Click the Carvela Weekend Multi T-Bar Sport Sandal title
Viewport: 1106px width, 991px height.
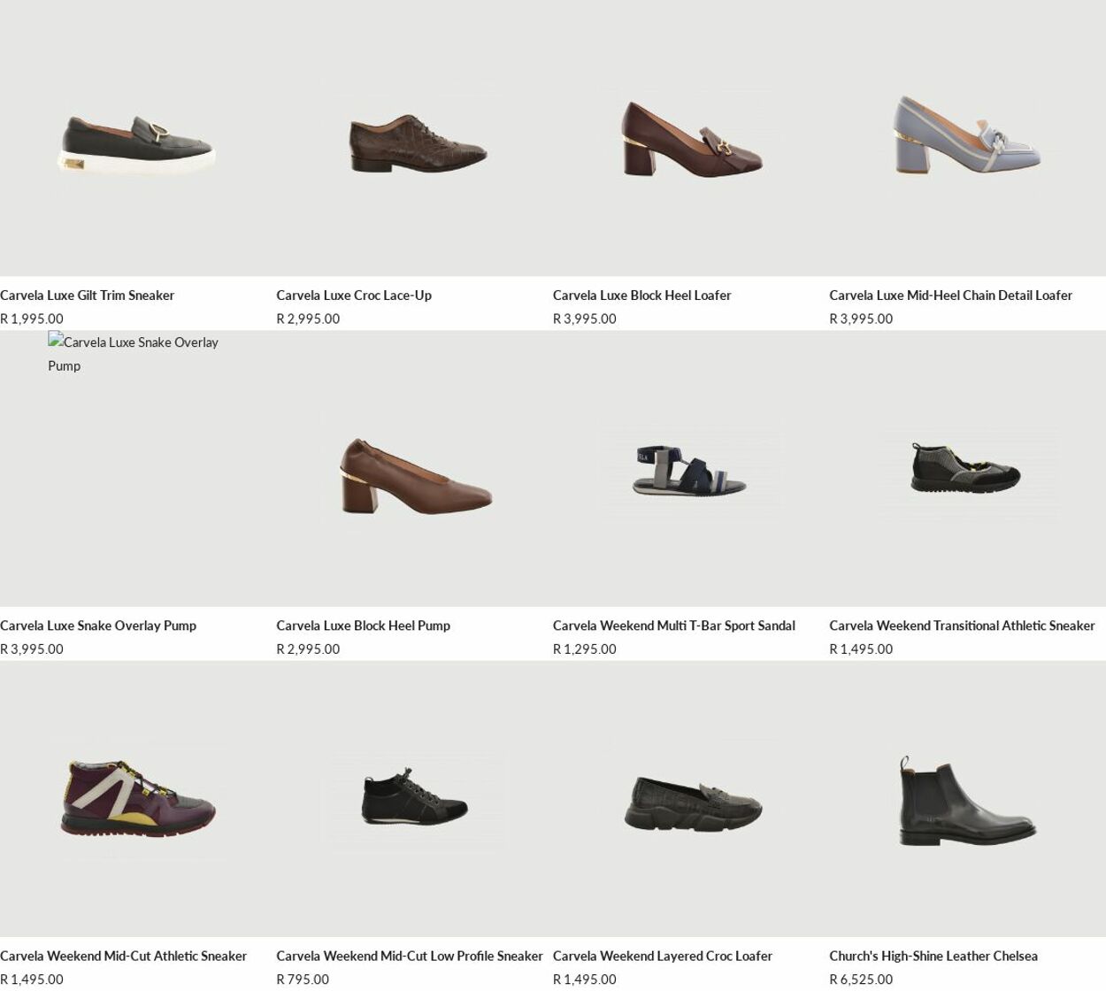tap(673, 626)
